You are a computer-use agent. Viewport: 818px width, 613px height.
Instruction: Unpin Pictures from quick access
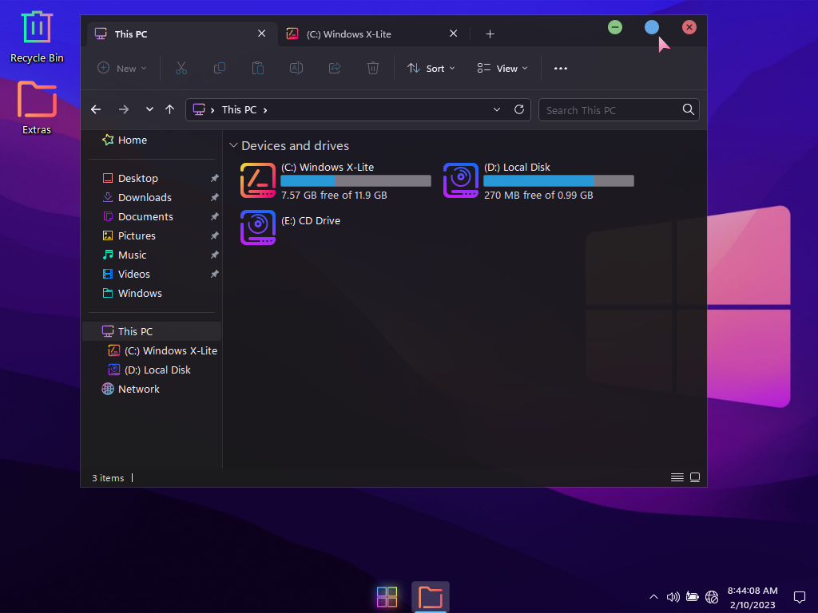214,235
